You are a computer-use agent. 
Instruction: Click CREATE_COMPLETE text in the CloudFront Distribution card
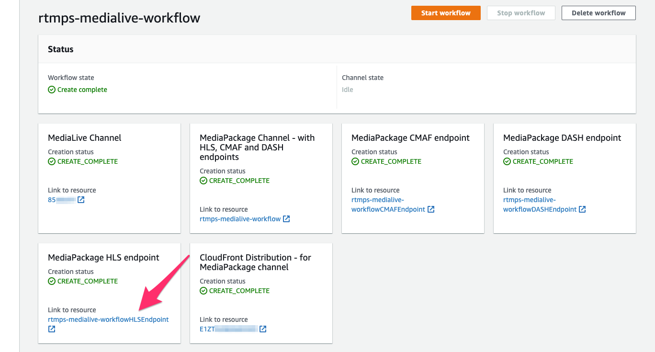pos(239,291)
